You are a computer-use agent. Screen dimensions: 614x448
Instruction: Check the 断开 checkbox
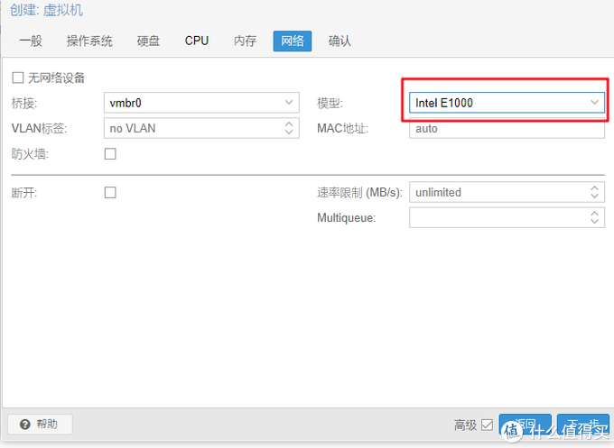110,192
